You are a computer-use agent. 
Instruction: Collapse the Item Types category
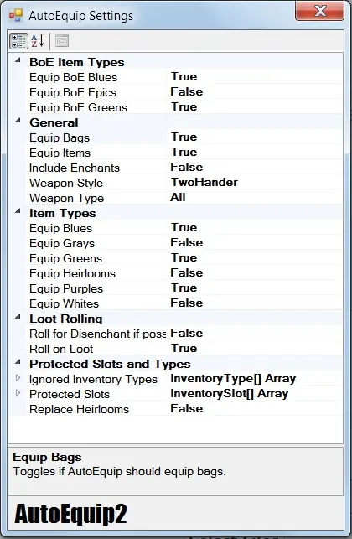[18, 212]
